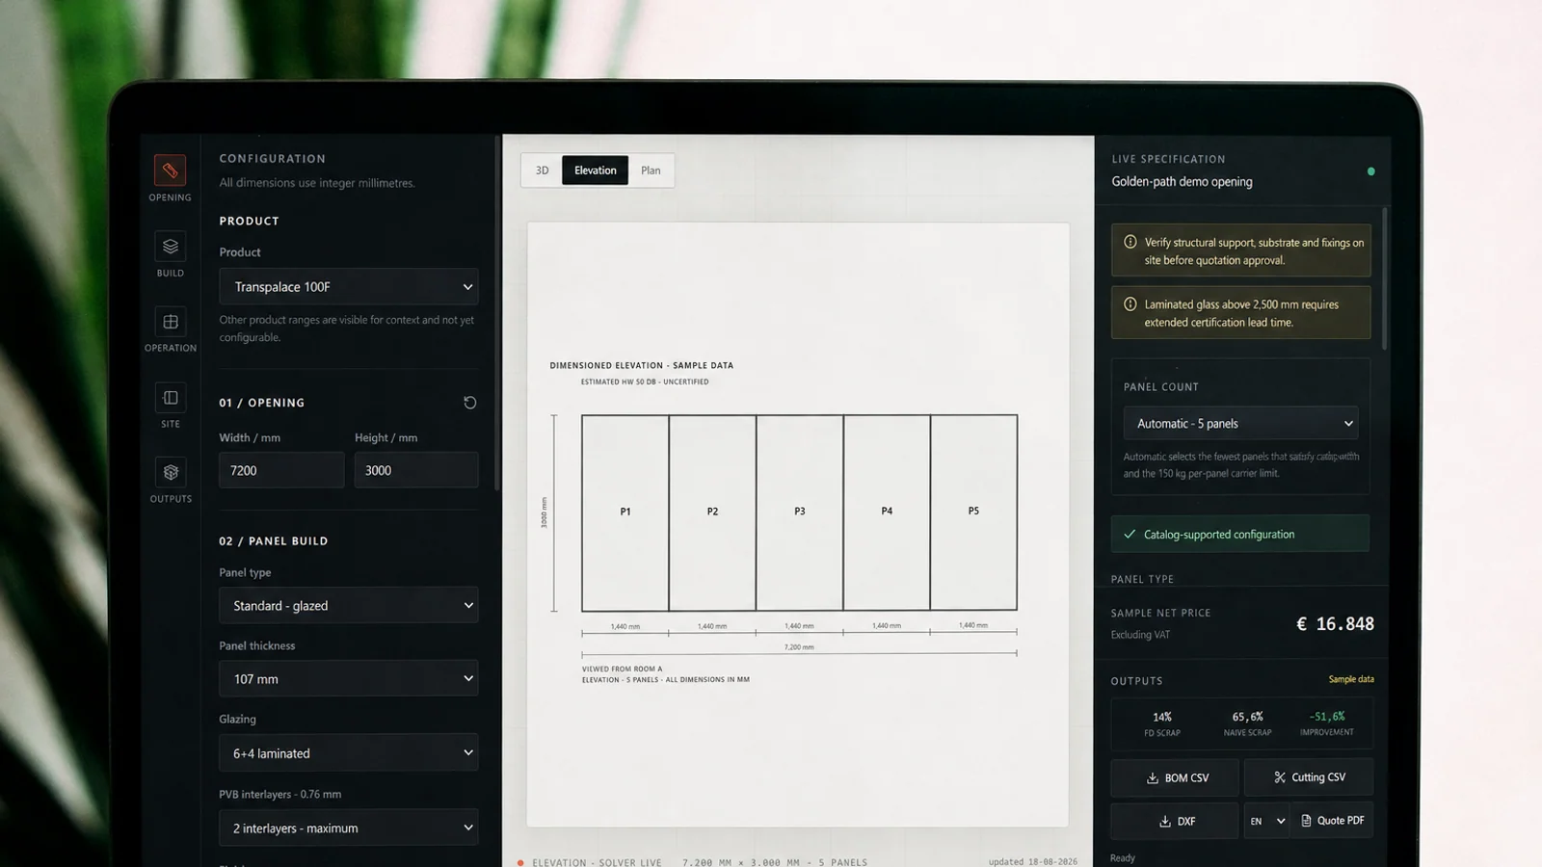1542x867 pixels.
Task: Click the Elevation - Solver Live status bar entry
Action: click(x=597, y=863)
